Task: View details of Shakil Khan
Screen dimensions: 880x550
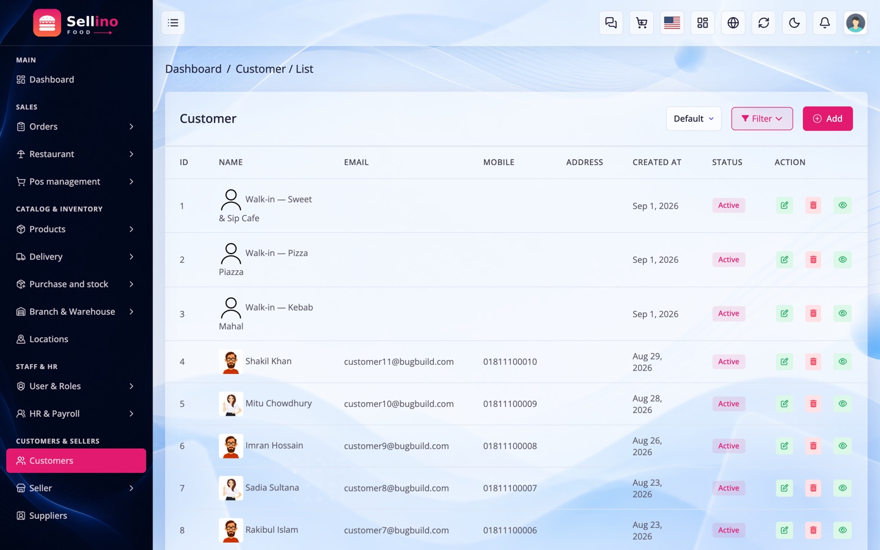Action: pos(843,362)
